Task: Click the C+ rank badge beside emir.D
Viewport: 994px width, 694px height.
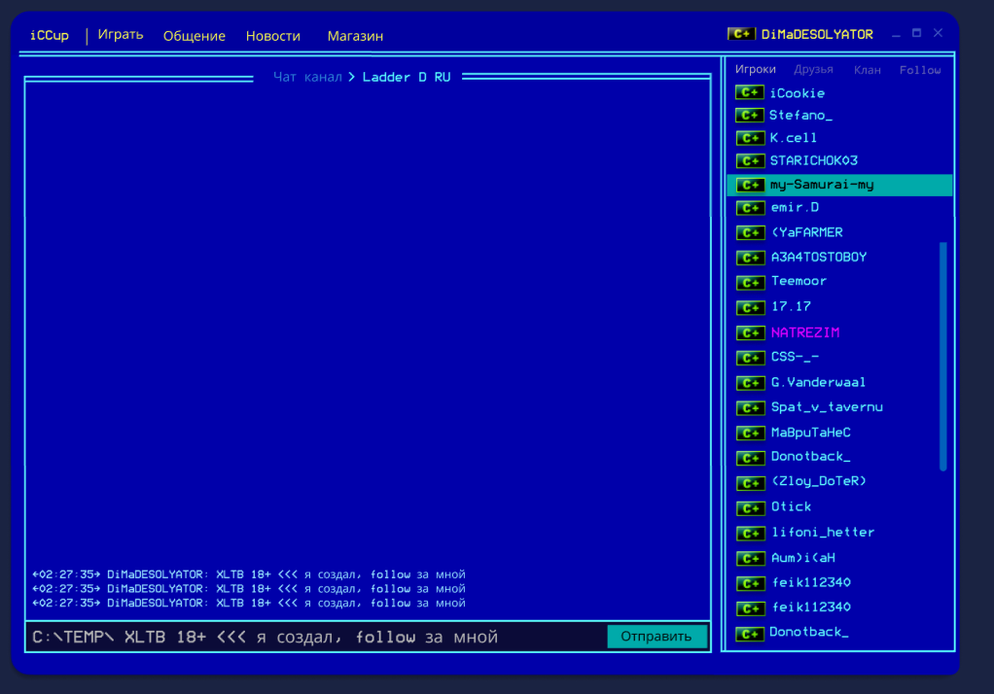Action: [x=750, y=208]
